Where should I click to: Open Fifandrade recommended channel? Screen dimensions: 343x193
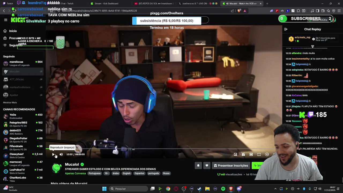pos(23,148)
